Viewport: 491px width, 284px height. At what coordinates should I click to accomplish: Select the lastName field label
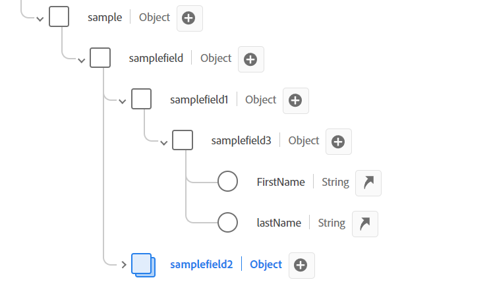tap(279, 223)
